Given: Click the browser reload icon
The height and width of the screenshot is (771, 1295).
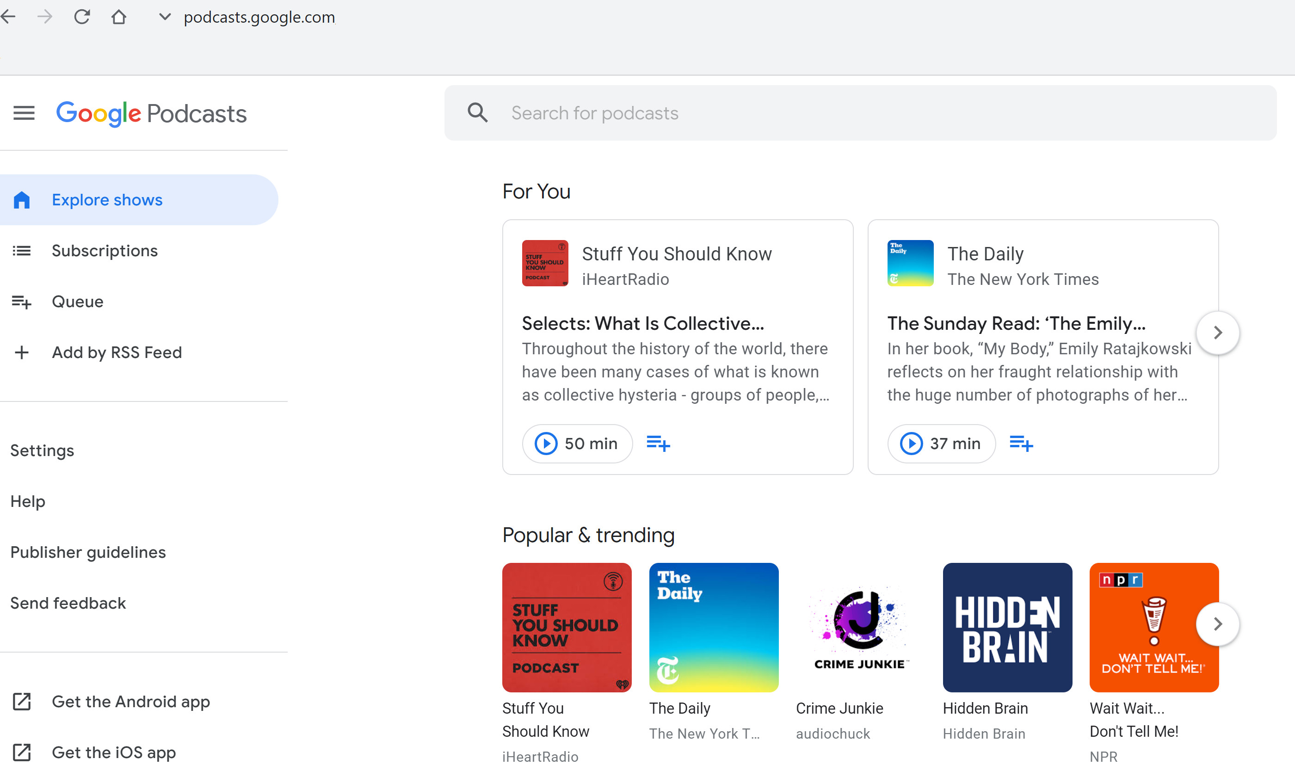Looking at the screenshot, I should 82,17.
